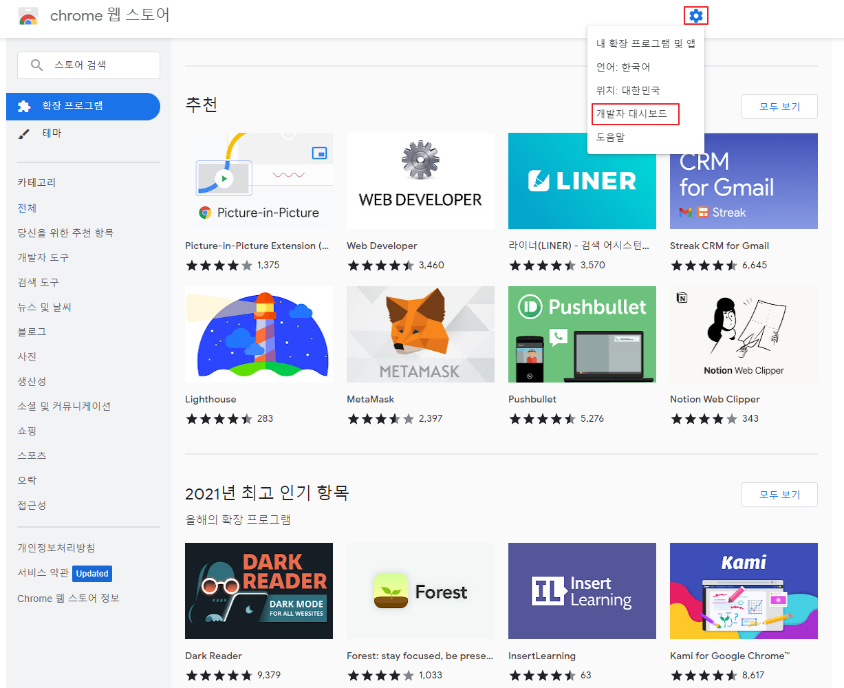Click the MetaMask title text
The image size is (844, 688).
[x=370, y=399]
